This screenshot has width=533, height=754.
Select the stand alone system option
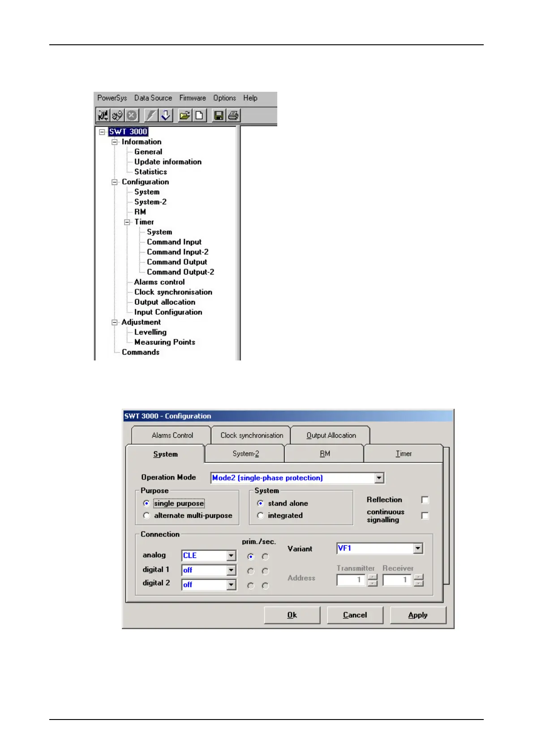260,503
